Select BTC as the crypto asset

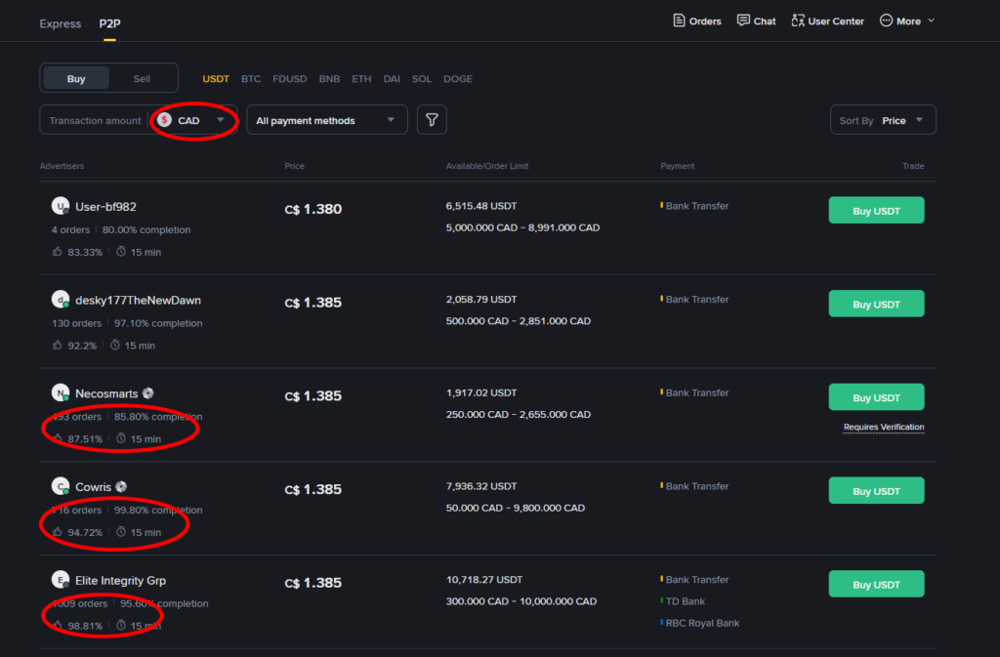point(251,78)
